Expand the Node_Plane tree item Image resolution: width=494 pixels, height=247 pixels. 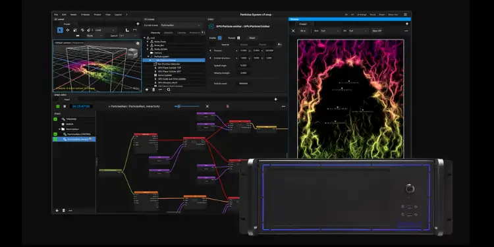[147, 41]
